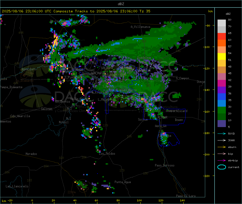Viewport: 242px width, 204px height.
Task: Click the yellow eburn arrow icon
Action: [x=222, y=147]
